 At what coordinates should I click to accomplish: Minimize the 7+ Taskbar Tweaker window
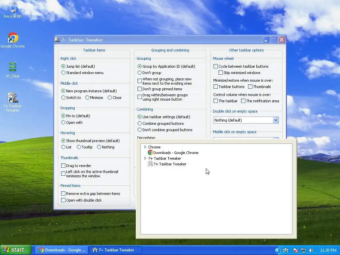coord(266,40)
